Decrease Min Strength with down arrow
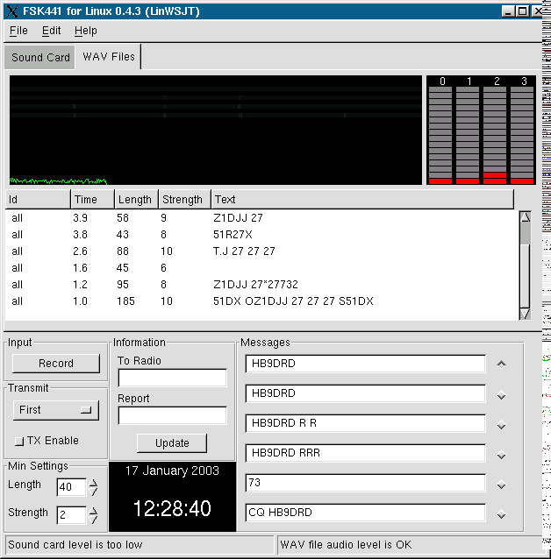551x559 pixels. 93,520
